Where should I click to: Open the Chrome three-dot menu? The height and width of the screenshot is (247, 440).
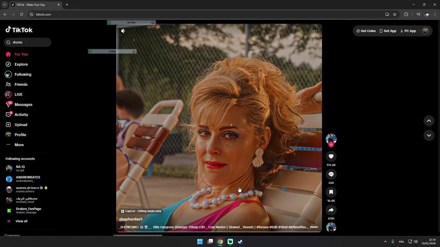(435, 14)
